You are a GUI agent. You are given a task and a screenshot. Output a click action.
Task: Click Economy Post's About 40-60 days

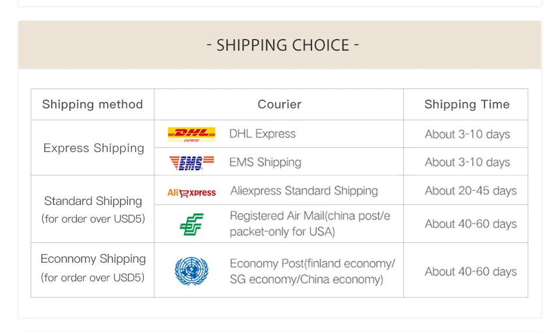[470, 272]
